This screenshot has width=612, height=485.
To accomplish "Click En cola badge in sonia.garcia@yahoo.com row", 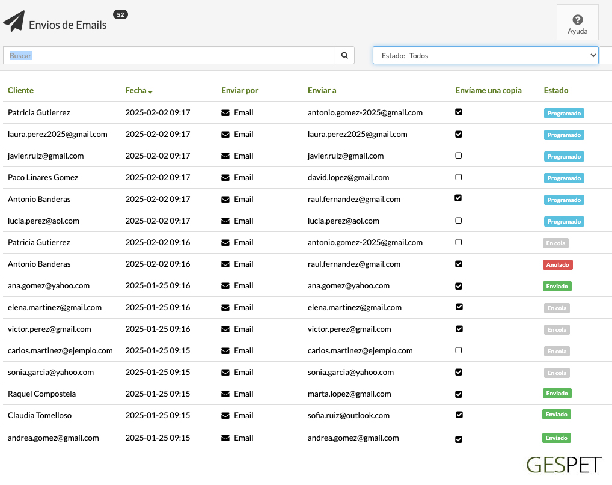I will [x=557, y=373].
